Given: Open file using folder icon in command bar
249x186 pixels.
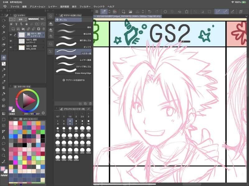Looking at the screenshot, I should 130,11.
